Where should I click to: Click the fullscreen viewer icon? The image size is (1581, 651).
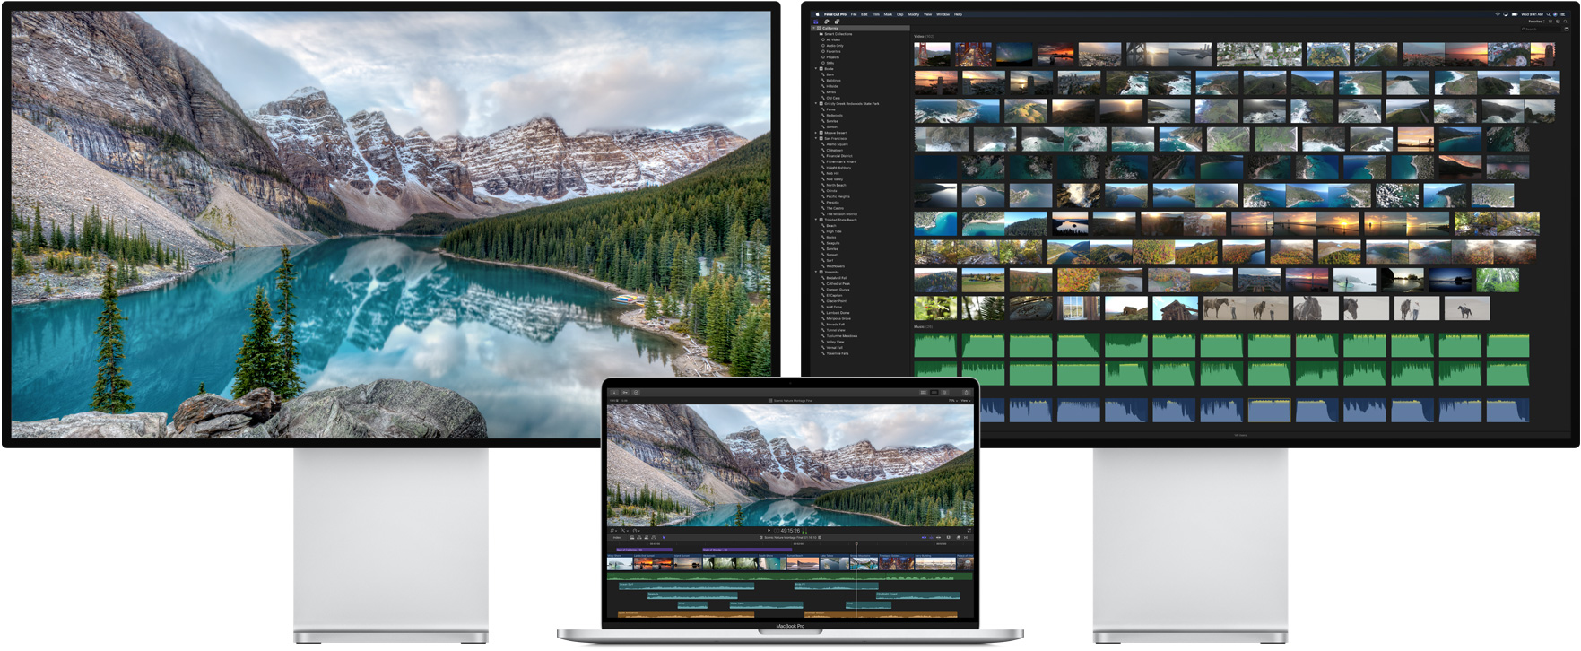pos(968,531)
